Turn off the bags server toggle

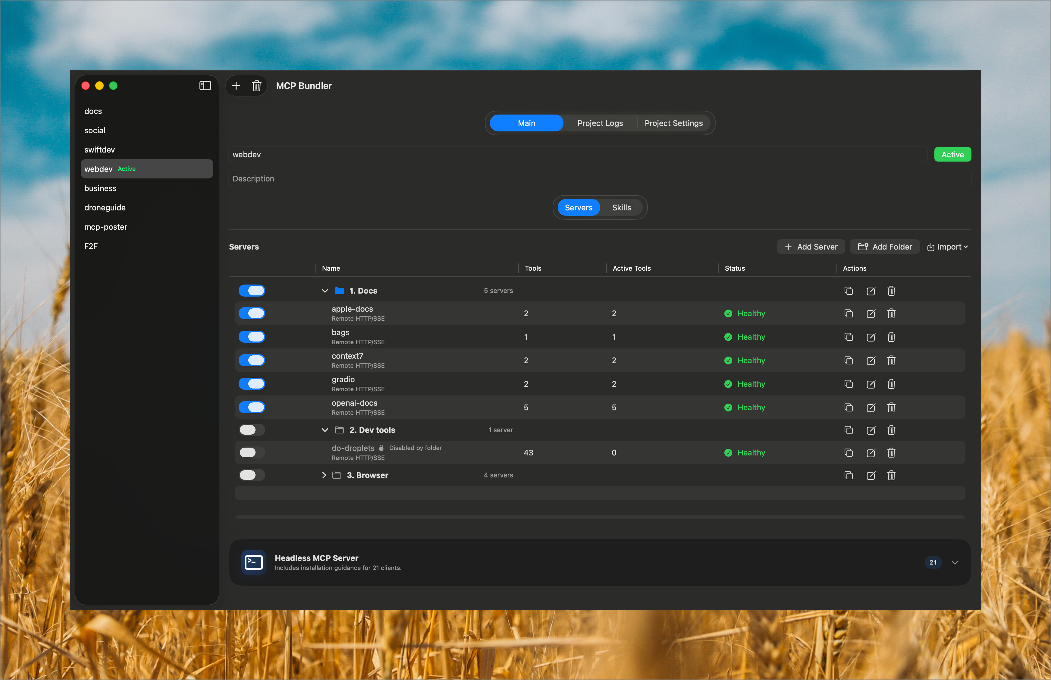(252, 336)
